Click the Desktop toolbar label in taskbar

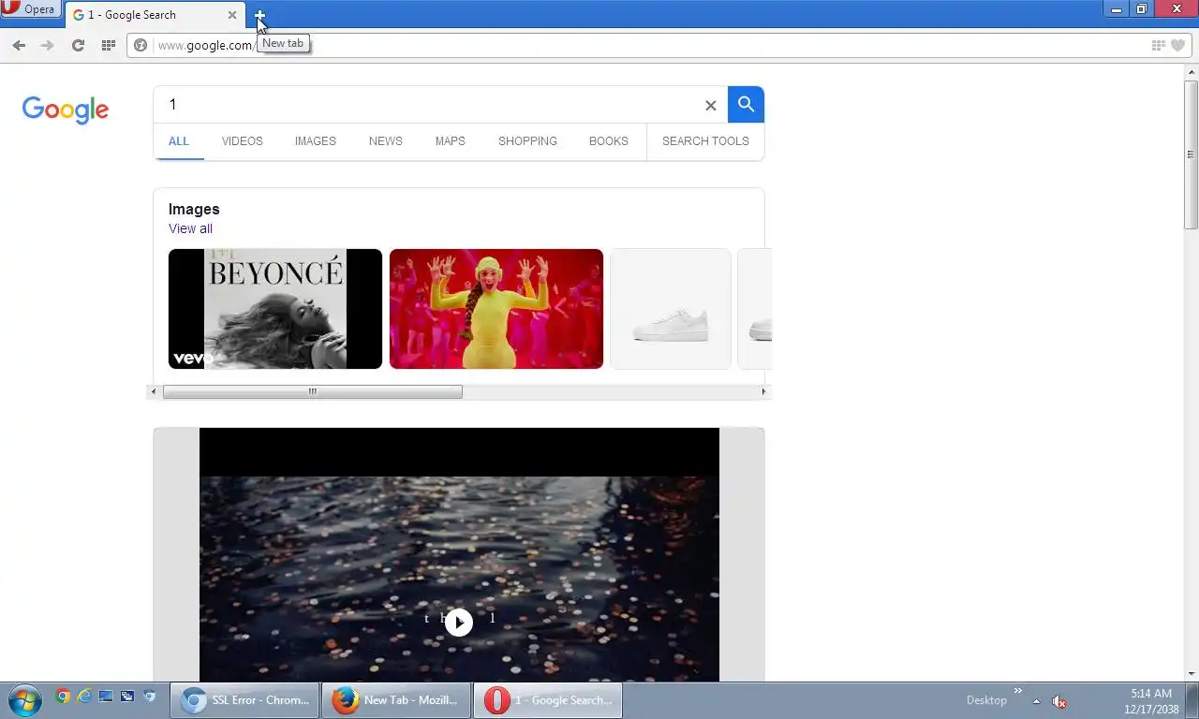[986, 700]
